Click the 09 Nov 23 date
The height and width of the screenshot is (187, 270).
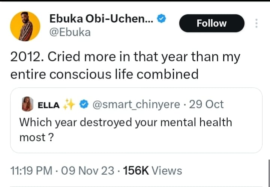[x=87, y=171]
